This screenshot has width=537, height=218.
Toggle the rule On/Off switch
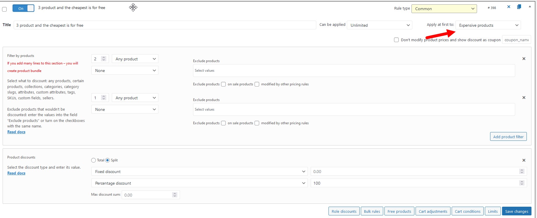[x=23, y=8]
